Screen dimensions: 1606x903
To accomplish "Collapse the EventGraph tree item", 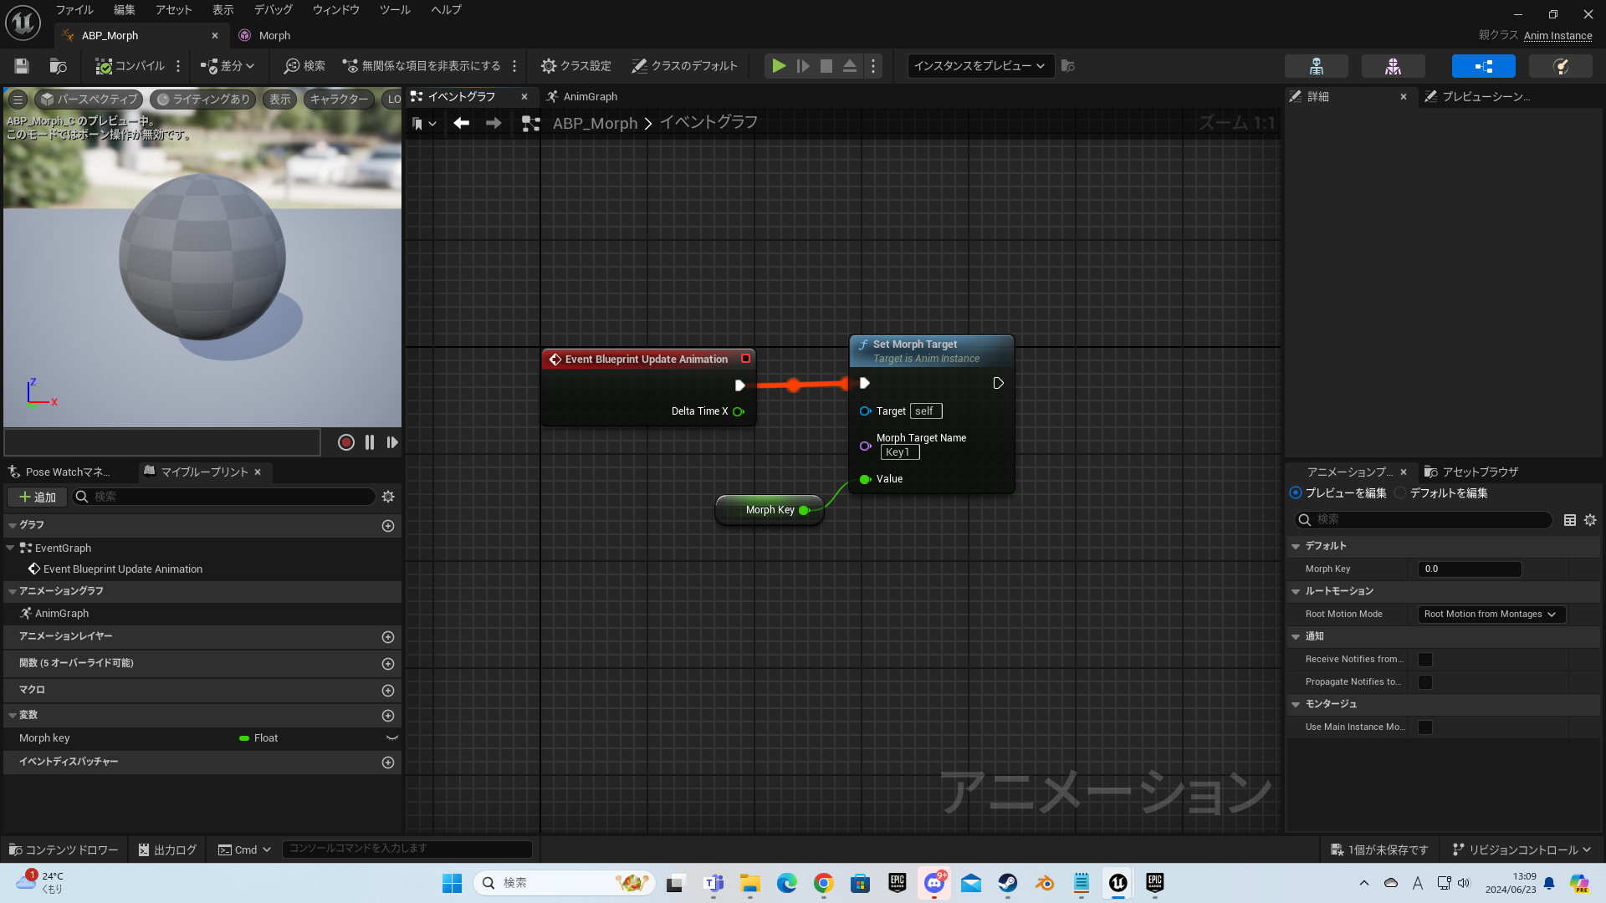I will pos(10,548).
